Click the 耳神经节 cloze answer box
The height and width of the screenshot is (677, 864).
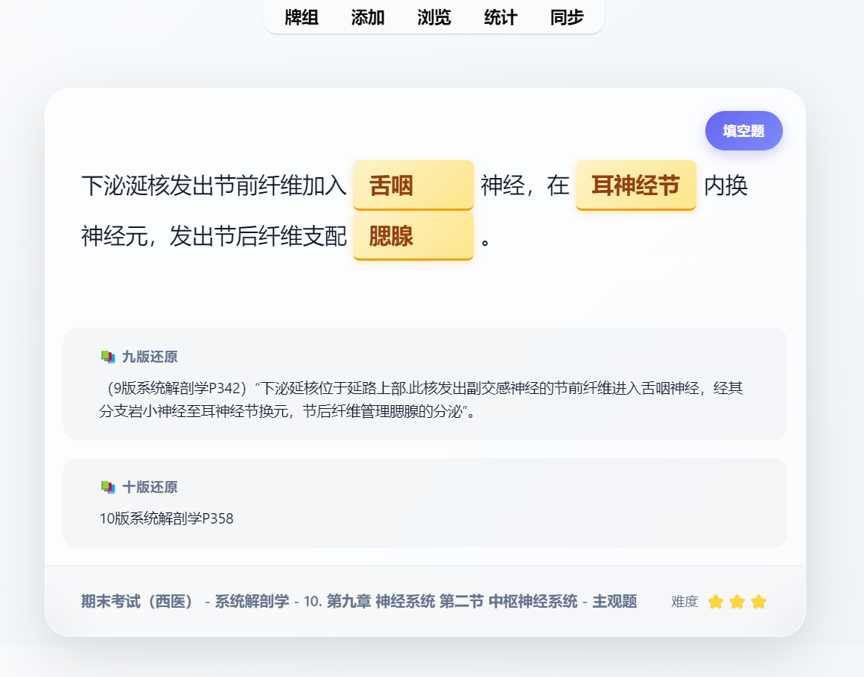(x=636, y=185)
